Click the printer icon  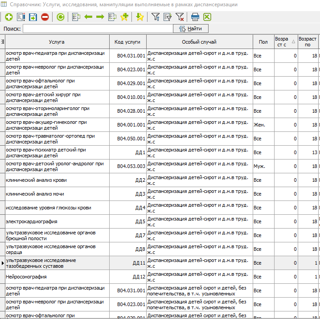click(195, 17)
